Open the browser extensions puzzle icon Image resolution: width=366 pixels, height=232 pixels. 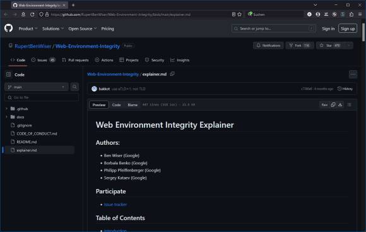click(x=351, y=15)
